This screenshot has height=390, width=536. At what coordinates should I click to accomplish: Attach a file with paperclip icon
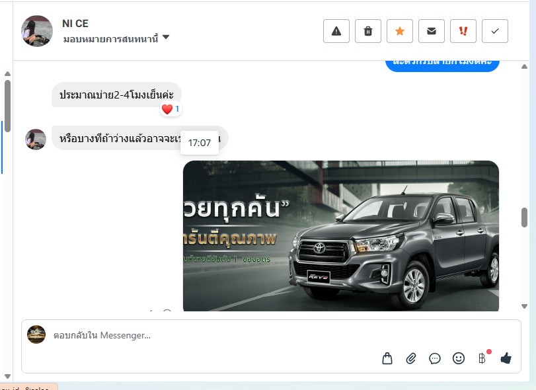click(411, 358)
